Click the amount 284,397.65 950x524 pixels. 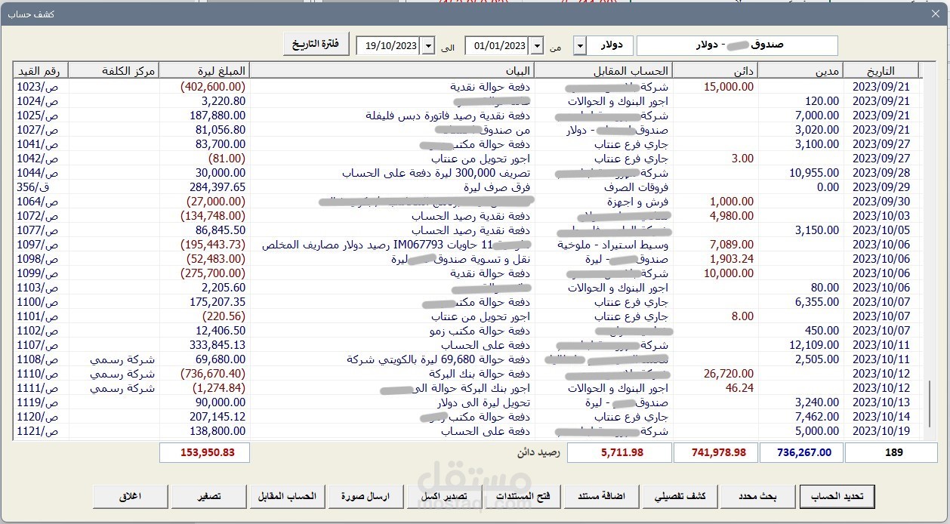[217, 186]
